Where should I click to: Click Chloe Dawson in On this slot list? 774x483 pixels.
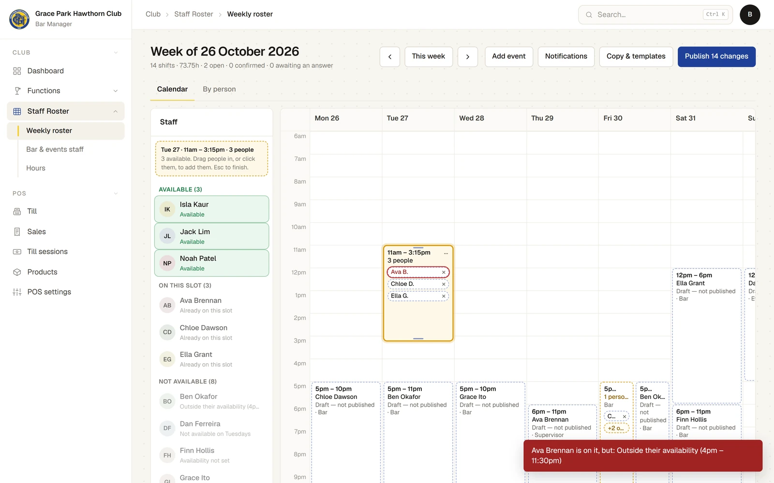coord(211,332)
